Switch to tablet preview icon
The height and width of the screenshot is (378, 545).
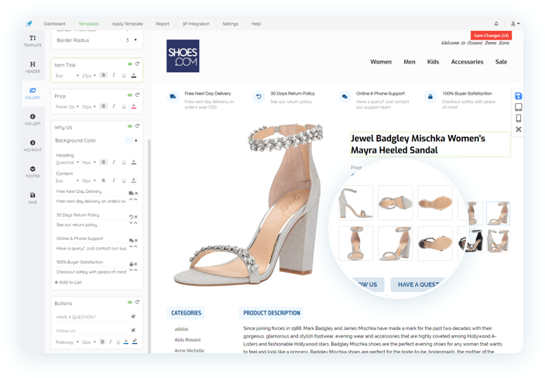coord(518,107)
